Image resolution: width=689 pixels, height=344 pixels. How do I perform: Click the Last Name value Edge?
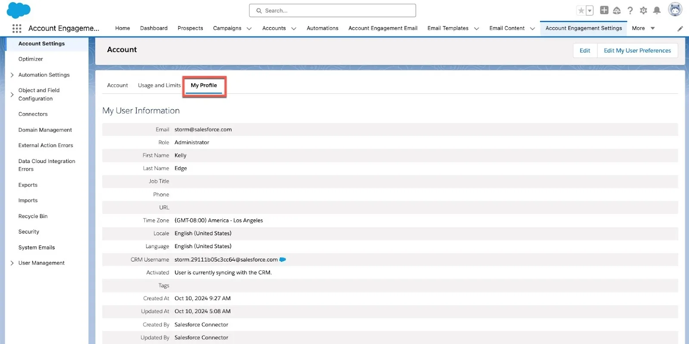[181, 169]
